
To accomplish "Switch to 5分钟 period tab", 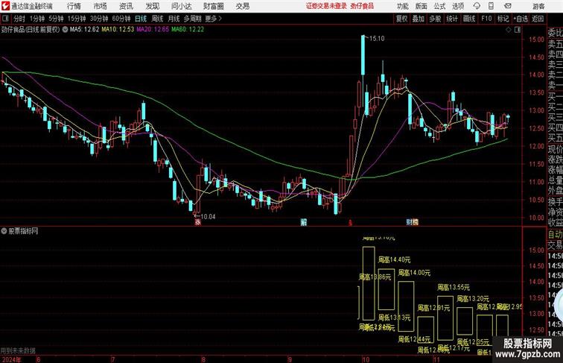I will pyautogui.click(x=56, y=19).
